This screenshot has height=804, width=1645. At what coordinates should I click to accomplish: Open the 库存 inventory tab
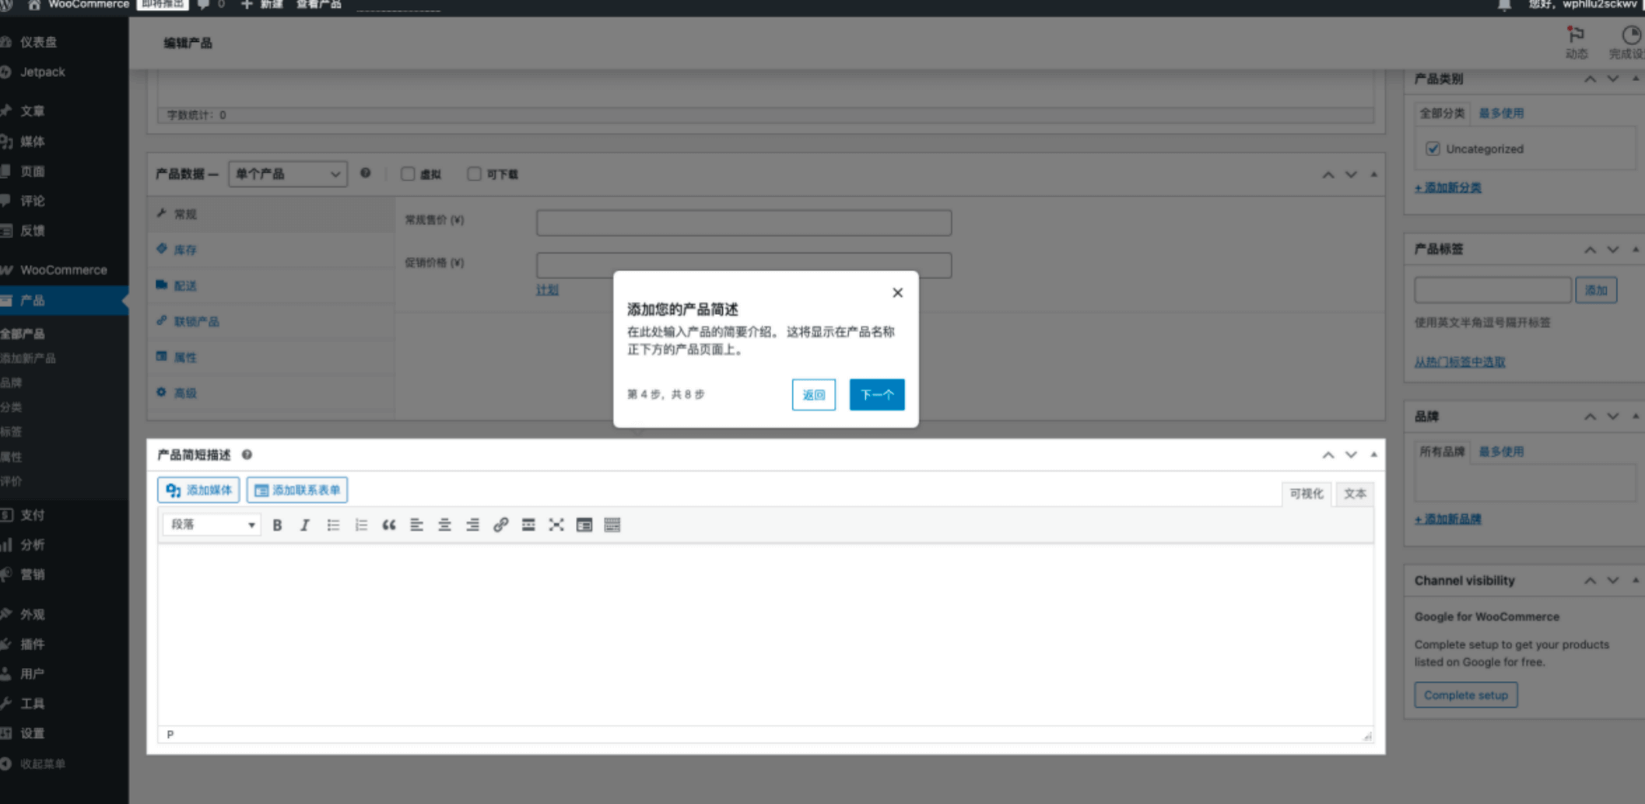pos(185,250)
